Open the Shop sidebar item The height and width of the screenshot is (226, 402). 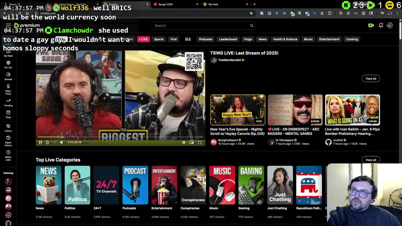pyautogui.click(x=8, y=114)
